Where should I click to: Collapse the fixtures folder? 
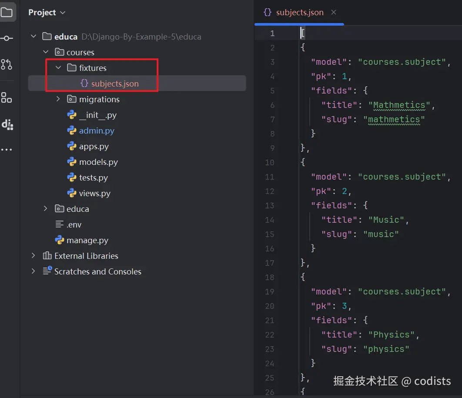[x=58, y=68]
